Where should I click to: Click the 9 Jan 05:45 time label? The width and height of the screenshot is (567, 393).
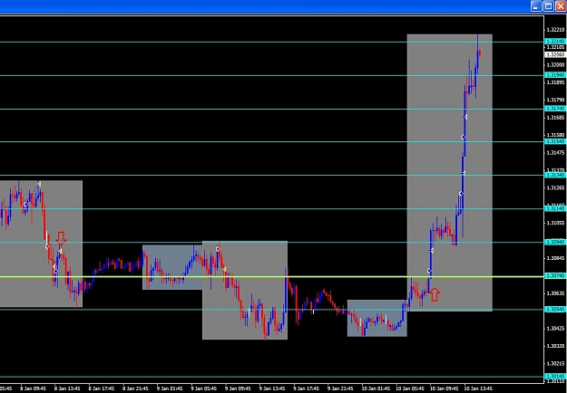(x=204, y=388)
